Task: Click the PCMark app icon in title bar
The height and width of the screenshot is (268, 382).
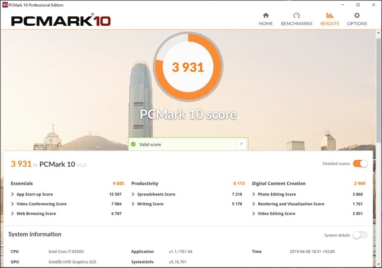Action: pyautogui.click(x=4, y=4)
